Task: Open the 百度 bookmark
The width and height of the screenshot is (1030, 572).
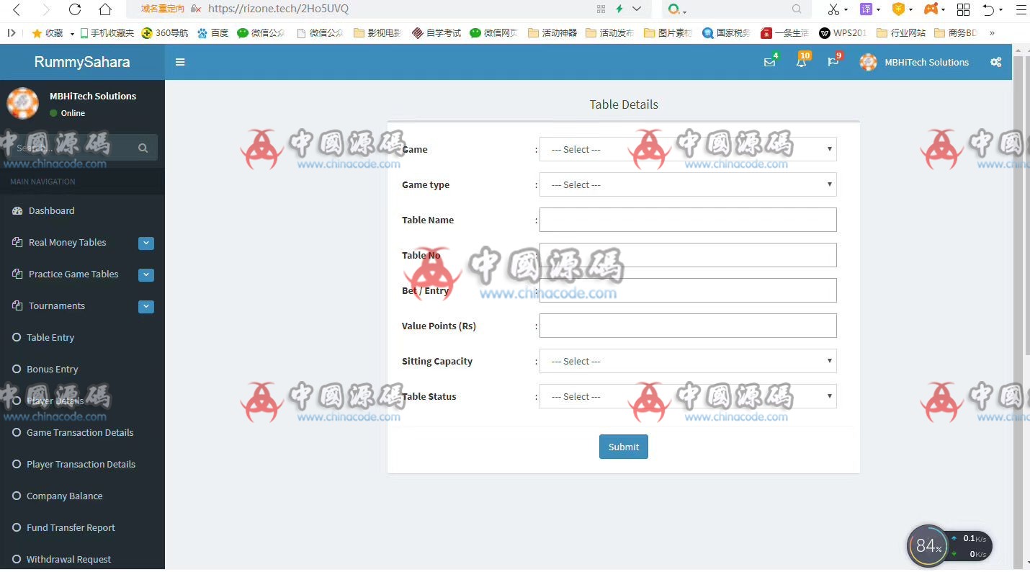Action: pyautogui.click(x=213, y=33)
